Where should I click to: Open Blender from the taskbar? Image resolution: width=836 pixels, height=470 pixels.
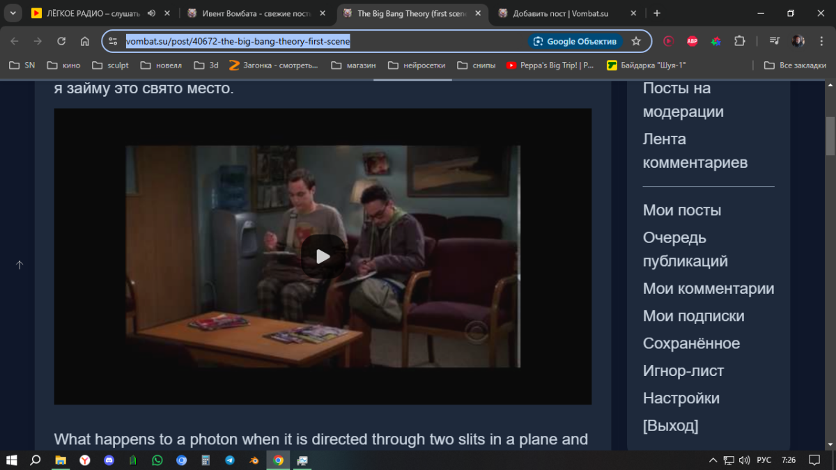click(x=254, y=460)
